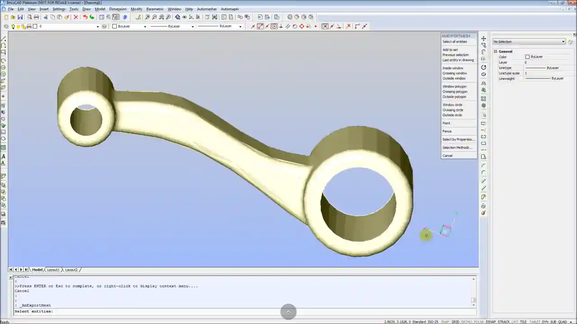Open the filter icon beside No Selection
The width and height of the screenshot is (577, 324).
[x=570, y=41]
